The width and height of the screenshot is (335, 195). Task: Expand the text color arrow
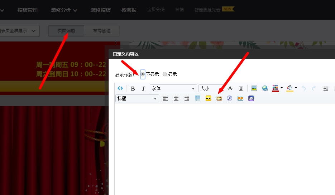(x=282, y=88)
